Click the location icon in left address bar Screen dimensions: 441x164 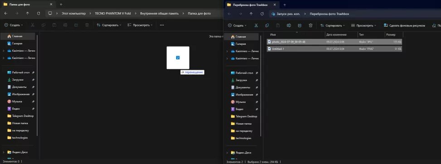pyautogui.click(x=50, y=14)
